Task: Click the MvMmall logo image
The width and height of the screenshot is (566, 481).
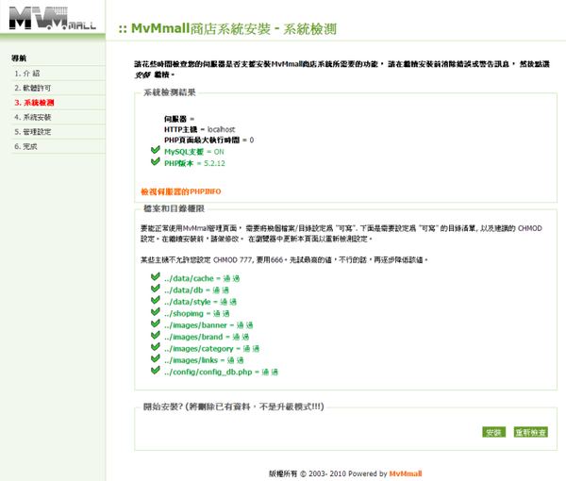Action: [x=53, y=18]
